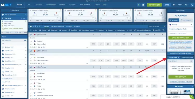Select Теннис in the sports bar
This screenshot has width=195, height=99.
[x=43, y=30]
